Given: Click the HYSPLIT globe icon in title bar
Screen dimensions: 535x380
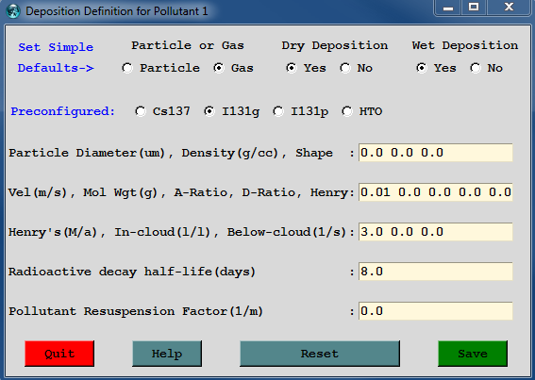Looking at the screenshot, I should pyautogui.click(x=13, y=11).
